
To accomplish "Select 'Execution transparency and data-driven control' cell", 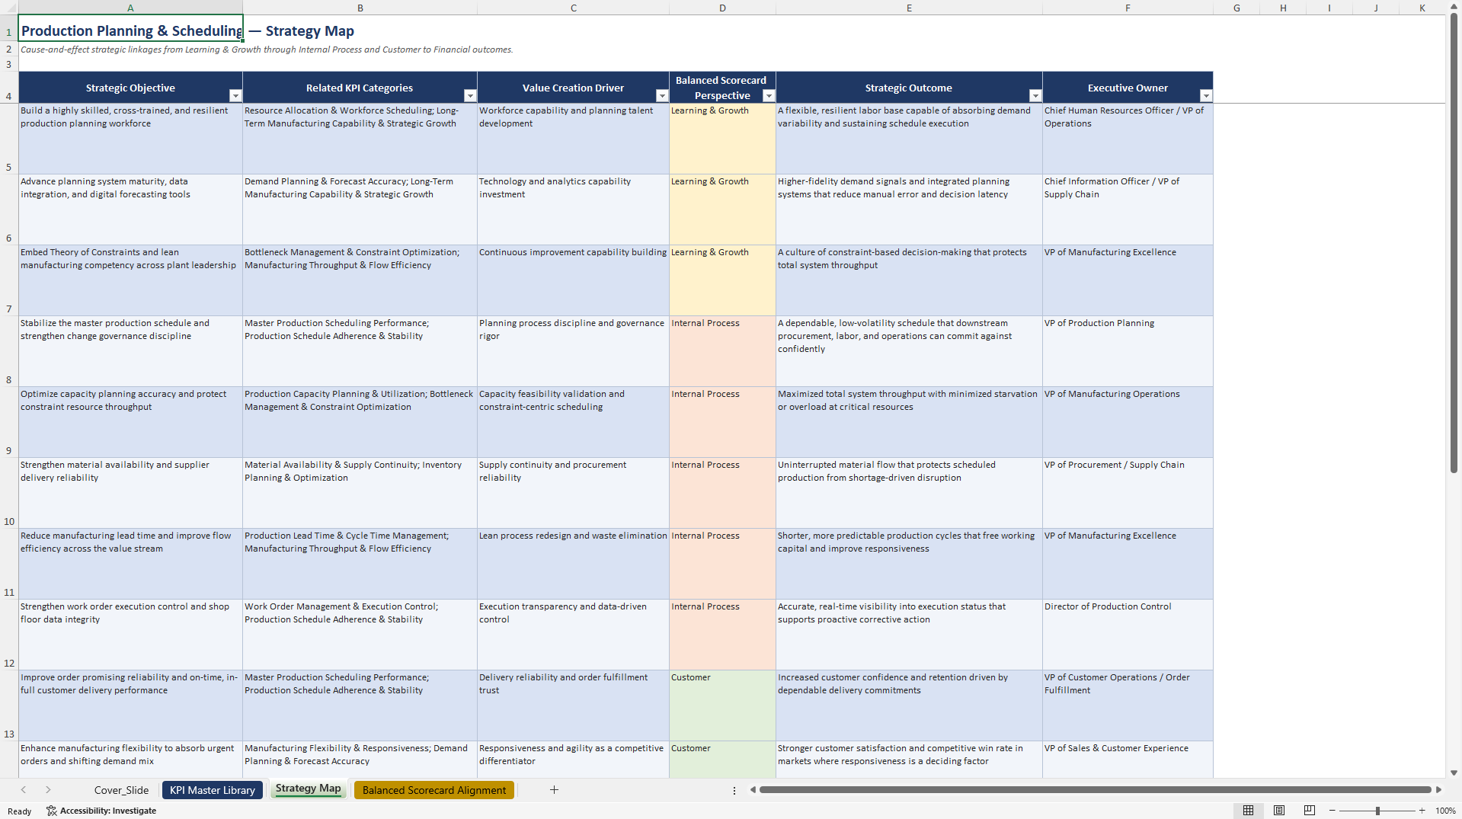I will (574, 635).
